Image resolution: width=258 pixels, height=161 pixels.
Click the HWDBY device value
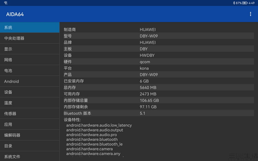147,55
